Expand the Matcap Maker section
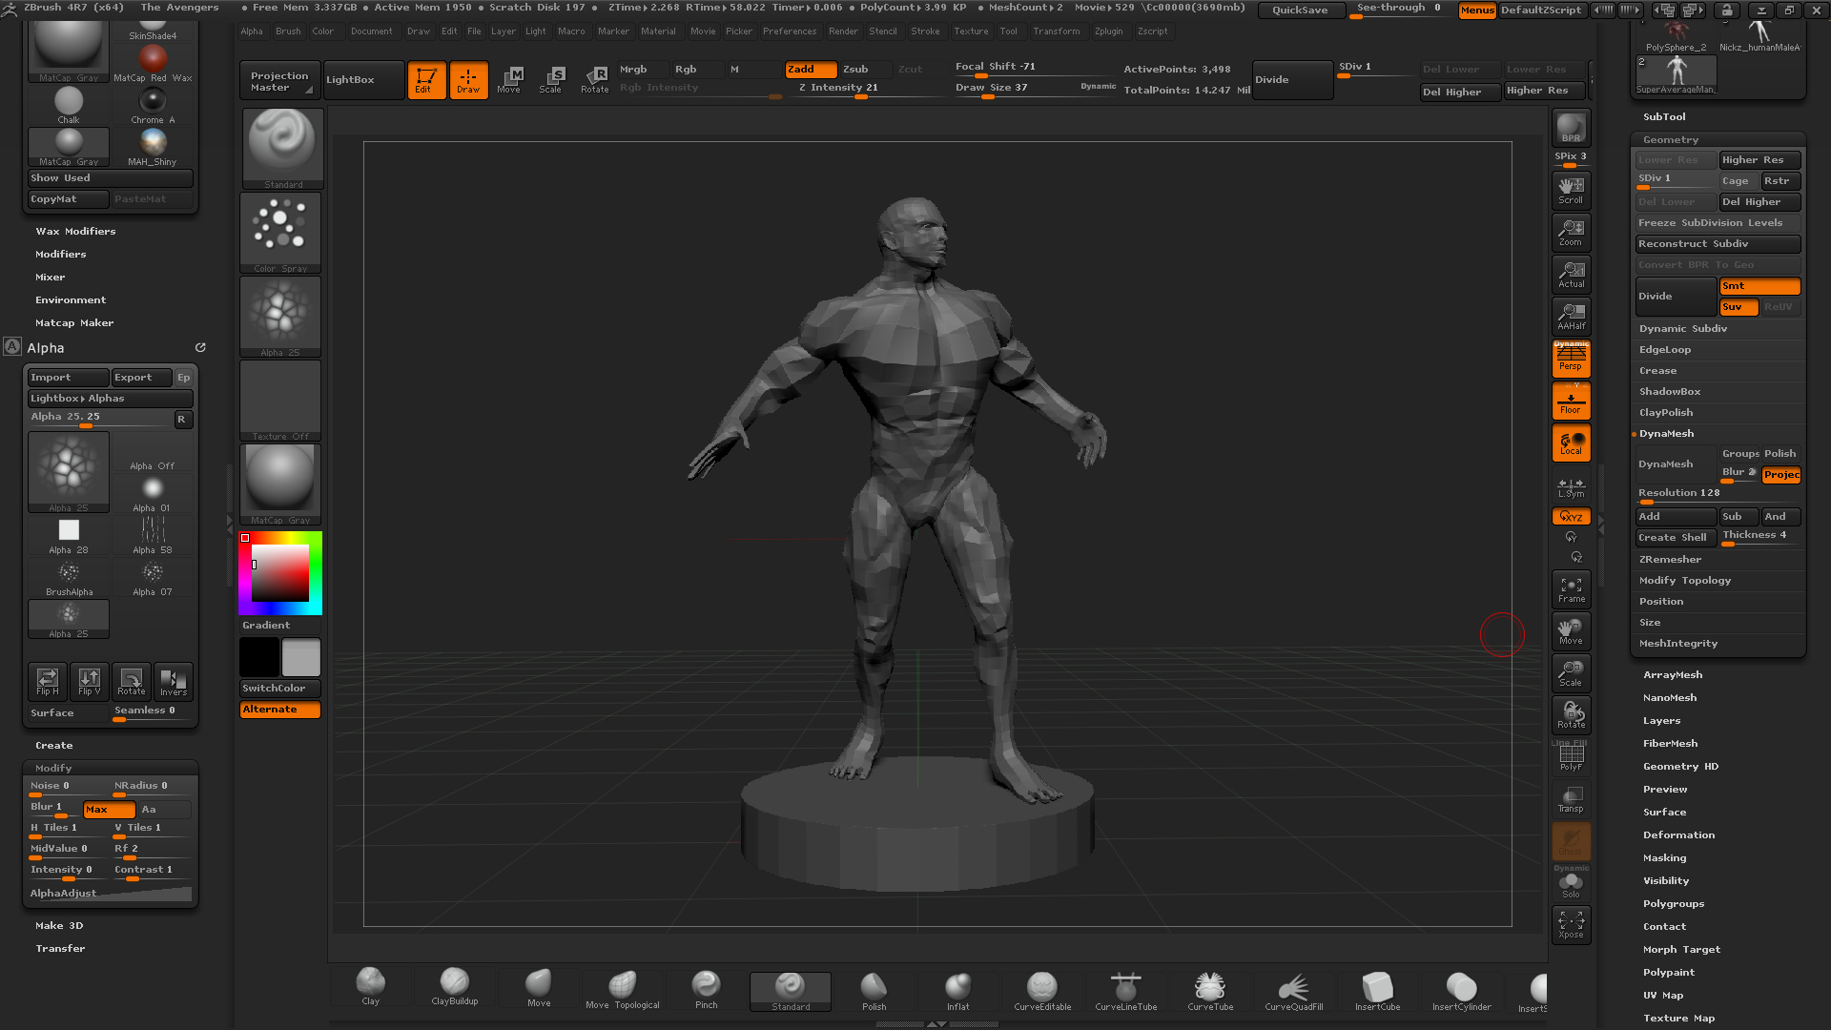Viewport: 1831px width, 1030px height. click(74, 323)
